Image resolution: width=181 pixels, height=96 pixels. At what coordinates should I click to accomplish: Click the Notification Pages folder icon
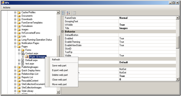tap(19, 43)
